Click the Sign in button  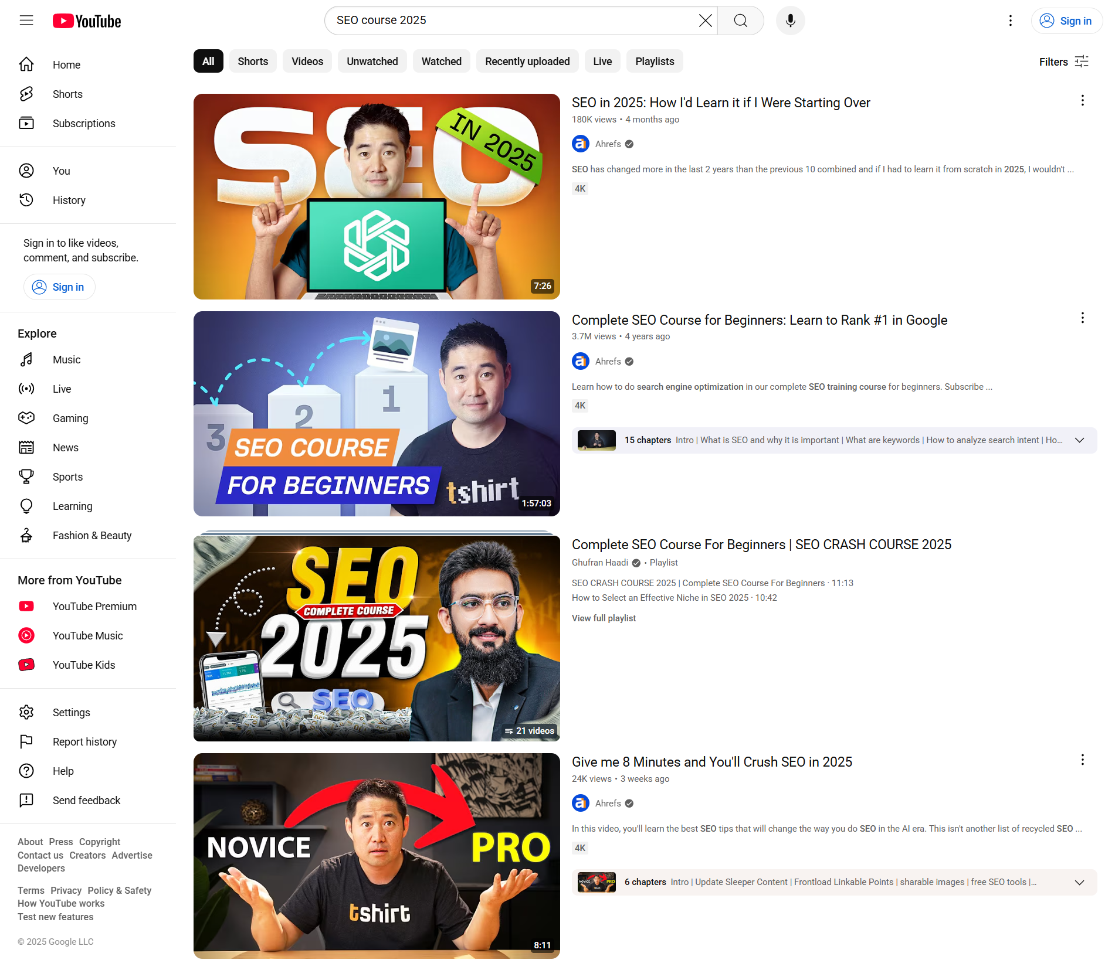coord(1066,21)
